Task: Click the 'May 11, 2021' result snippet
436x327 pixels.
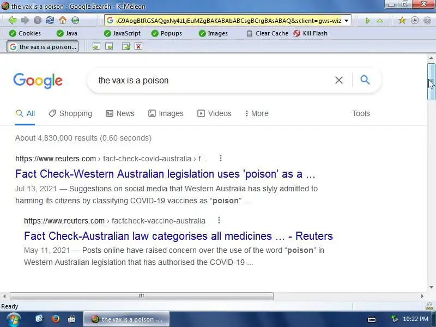Action: [x=174, y=256]
